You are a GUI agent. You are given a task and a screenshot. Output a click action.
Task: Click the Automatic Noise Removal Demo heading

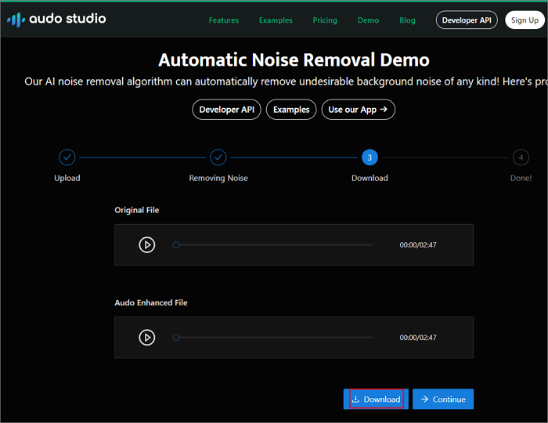(x=294, y=60)
